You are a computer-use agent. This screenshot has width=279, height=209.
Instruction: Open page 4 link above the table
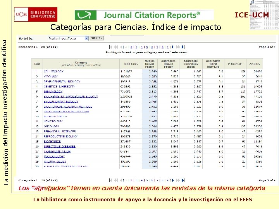coord(142,47)
